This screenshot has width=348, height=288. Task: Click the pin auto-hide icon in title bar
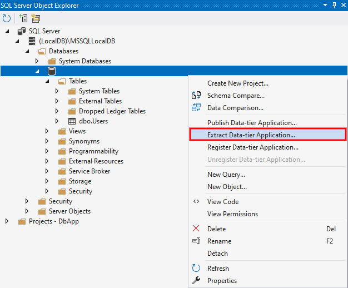pyautogui.click(x=334, y=5)
